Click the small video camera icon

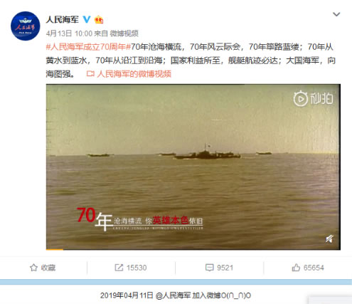click(x=90, y=74)
